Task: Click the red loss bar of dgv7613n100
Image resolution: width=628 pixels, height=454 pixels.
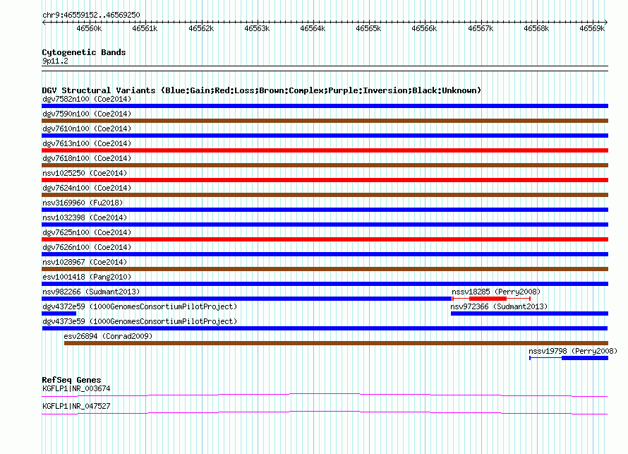Action: click(x=325, y=150)
